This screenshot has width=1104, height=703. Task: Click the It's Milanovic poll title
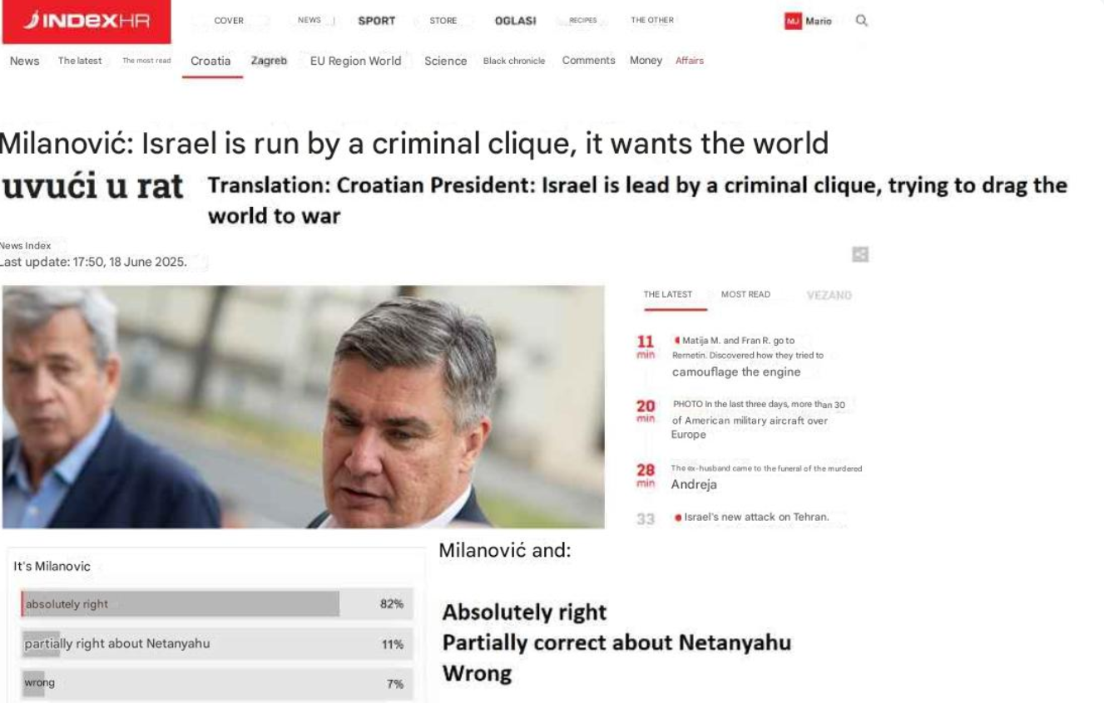pos(52,567)
